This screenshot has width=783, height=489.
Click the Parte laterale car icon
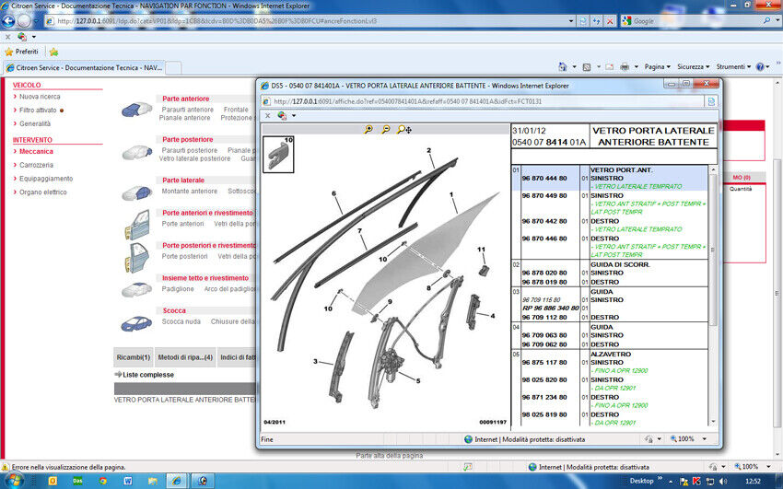pos(135,192)
